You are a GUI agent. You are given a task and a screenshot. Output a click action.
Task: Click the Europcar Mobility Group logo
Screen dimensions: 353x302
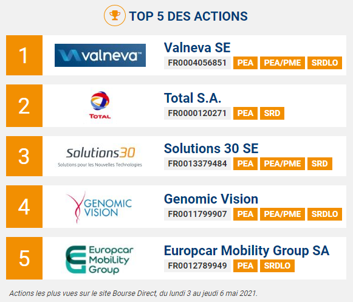click(99, 259)
